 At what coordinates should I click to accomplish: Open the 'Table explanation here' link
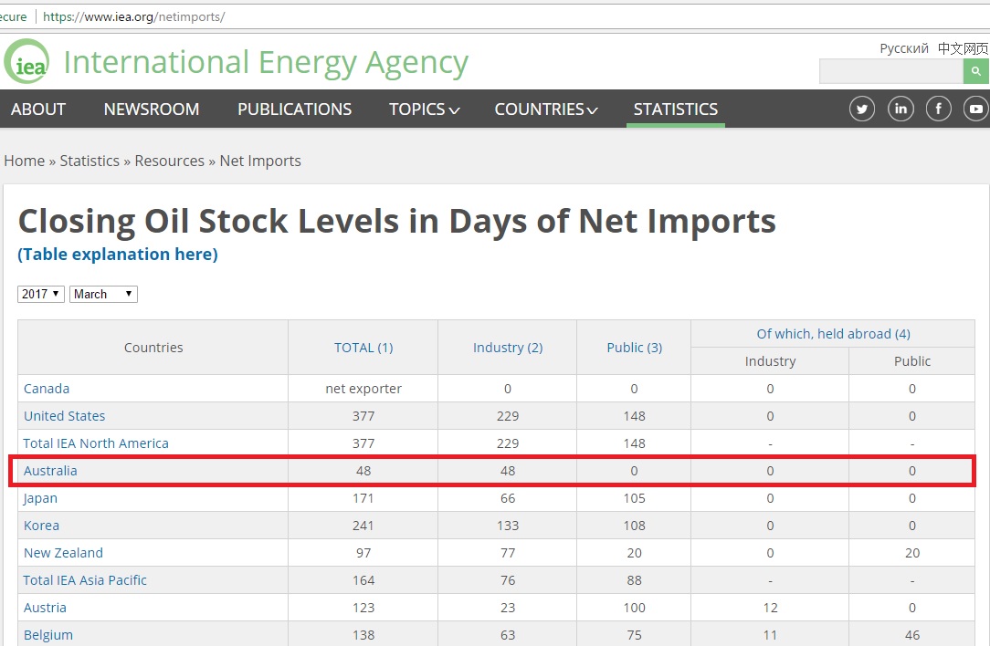click(x=118, y=255)
